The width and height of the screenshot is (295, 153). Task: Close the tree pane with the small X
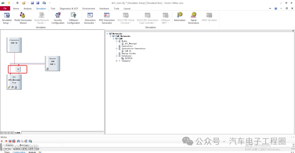pos(293,31)
